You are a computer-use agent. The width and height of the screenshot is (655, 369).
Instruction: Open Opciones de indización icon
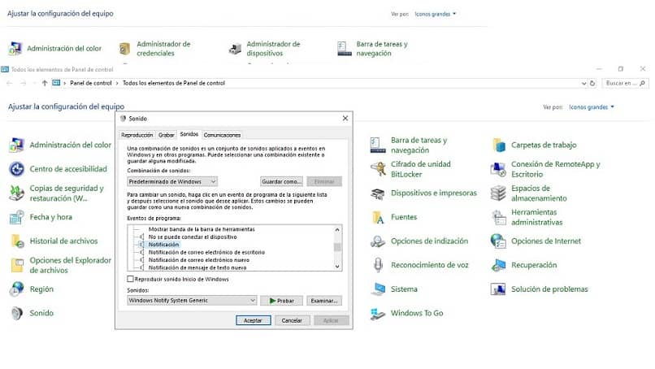click(378, 241)
